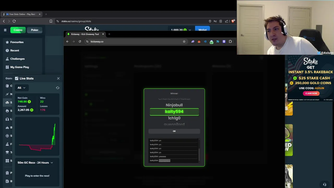Switch to the Poker tab

[x=34, y=30]
